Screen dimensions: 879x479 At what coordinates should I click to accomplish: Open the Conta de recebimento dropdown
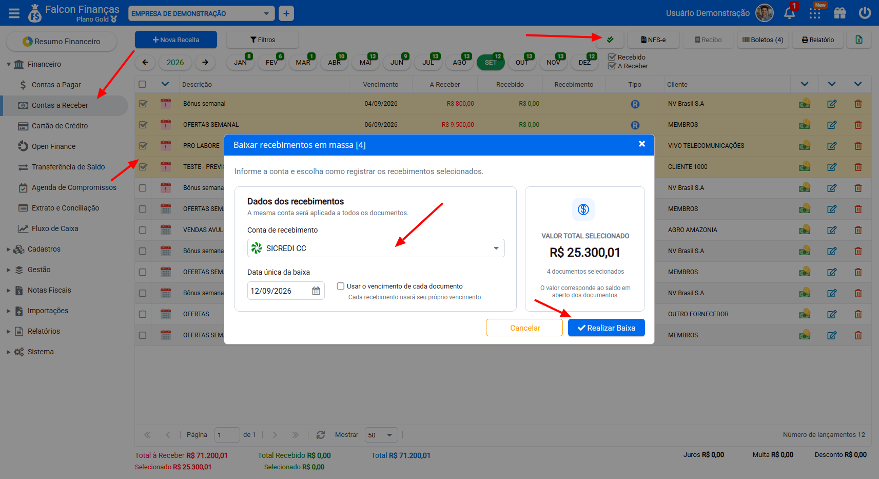pos(376,248)
